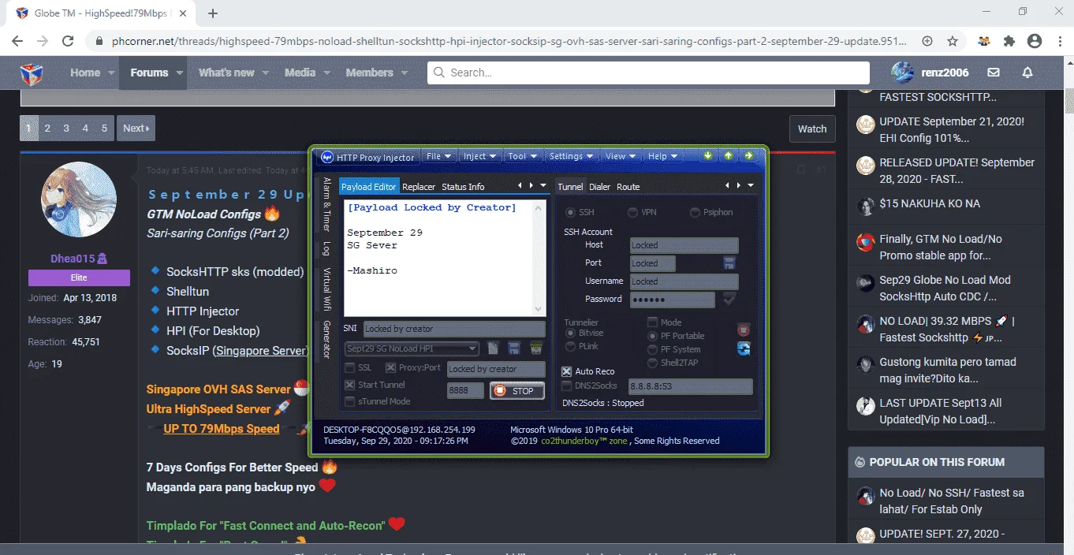Click the blue refresh icon beside PF System
Viewport: 1074px width, 555px height.
pyautogui.click(x=743, y=349)
